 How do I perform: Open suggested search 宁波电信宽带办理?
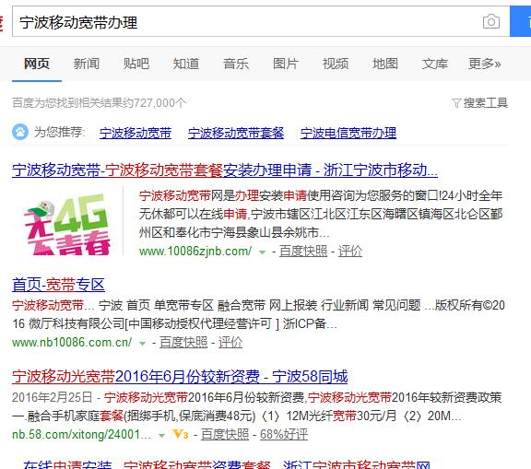click(x=348, y=133)
